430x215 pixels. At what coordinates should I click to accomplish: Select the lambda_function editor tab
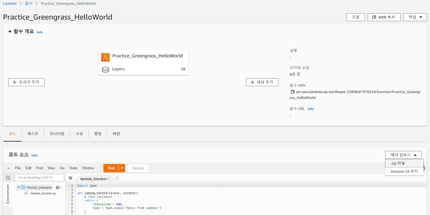pos(93,179)
